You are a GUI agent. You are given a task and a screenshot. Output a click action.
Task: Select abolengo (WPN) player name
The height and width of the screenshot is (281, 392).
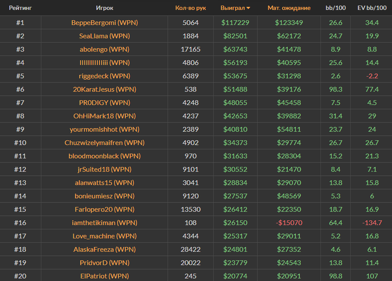[x=105, y=49]
